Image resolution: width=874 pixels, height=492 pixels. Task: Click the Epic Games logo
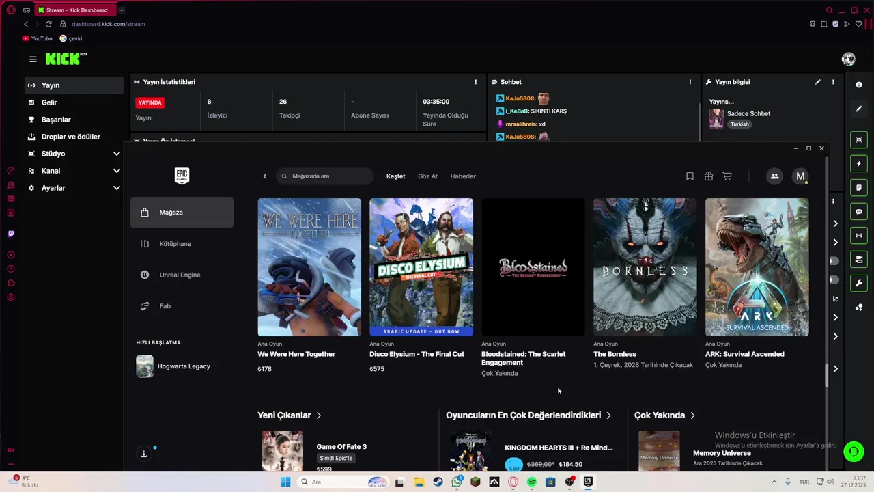point(182,176)
